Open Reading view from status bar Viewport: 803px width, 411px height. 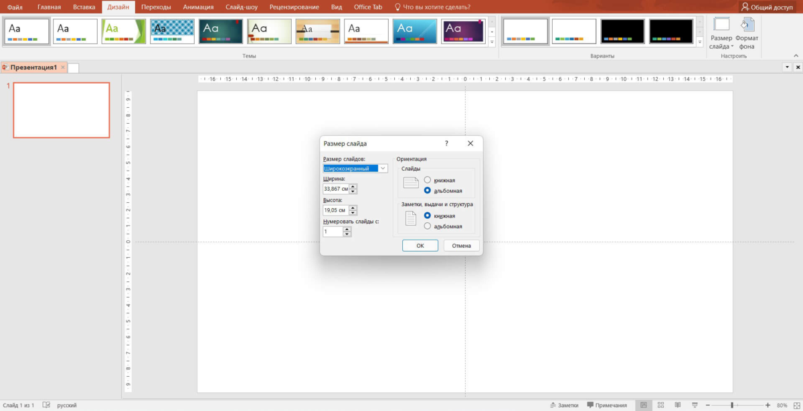pyautogui.click(x=678, y=405)
